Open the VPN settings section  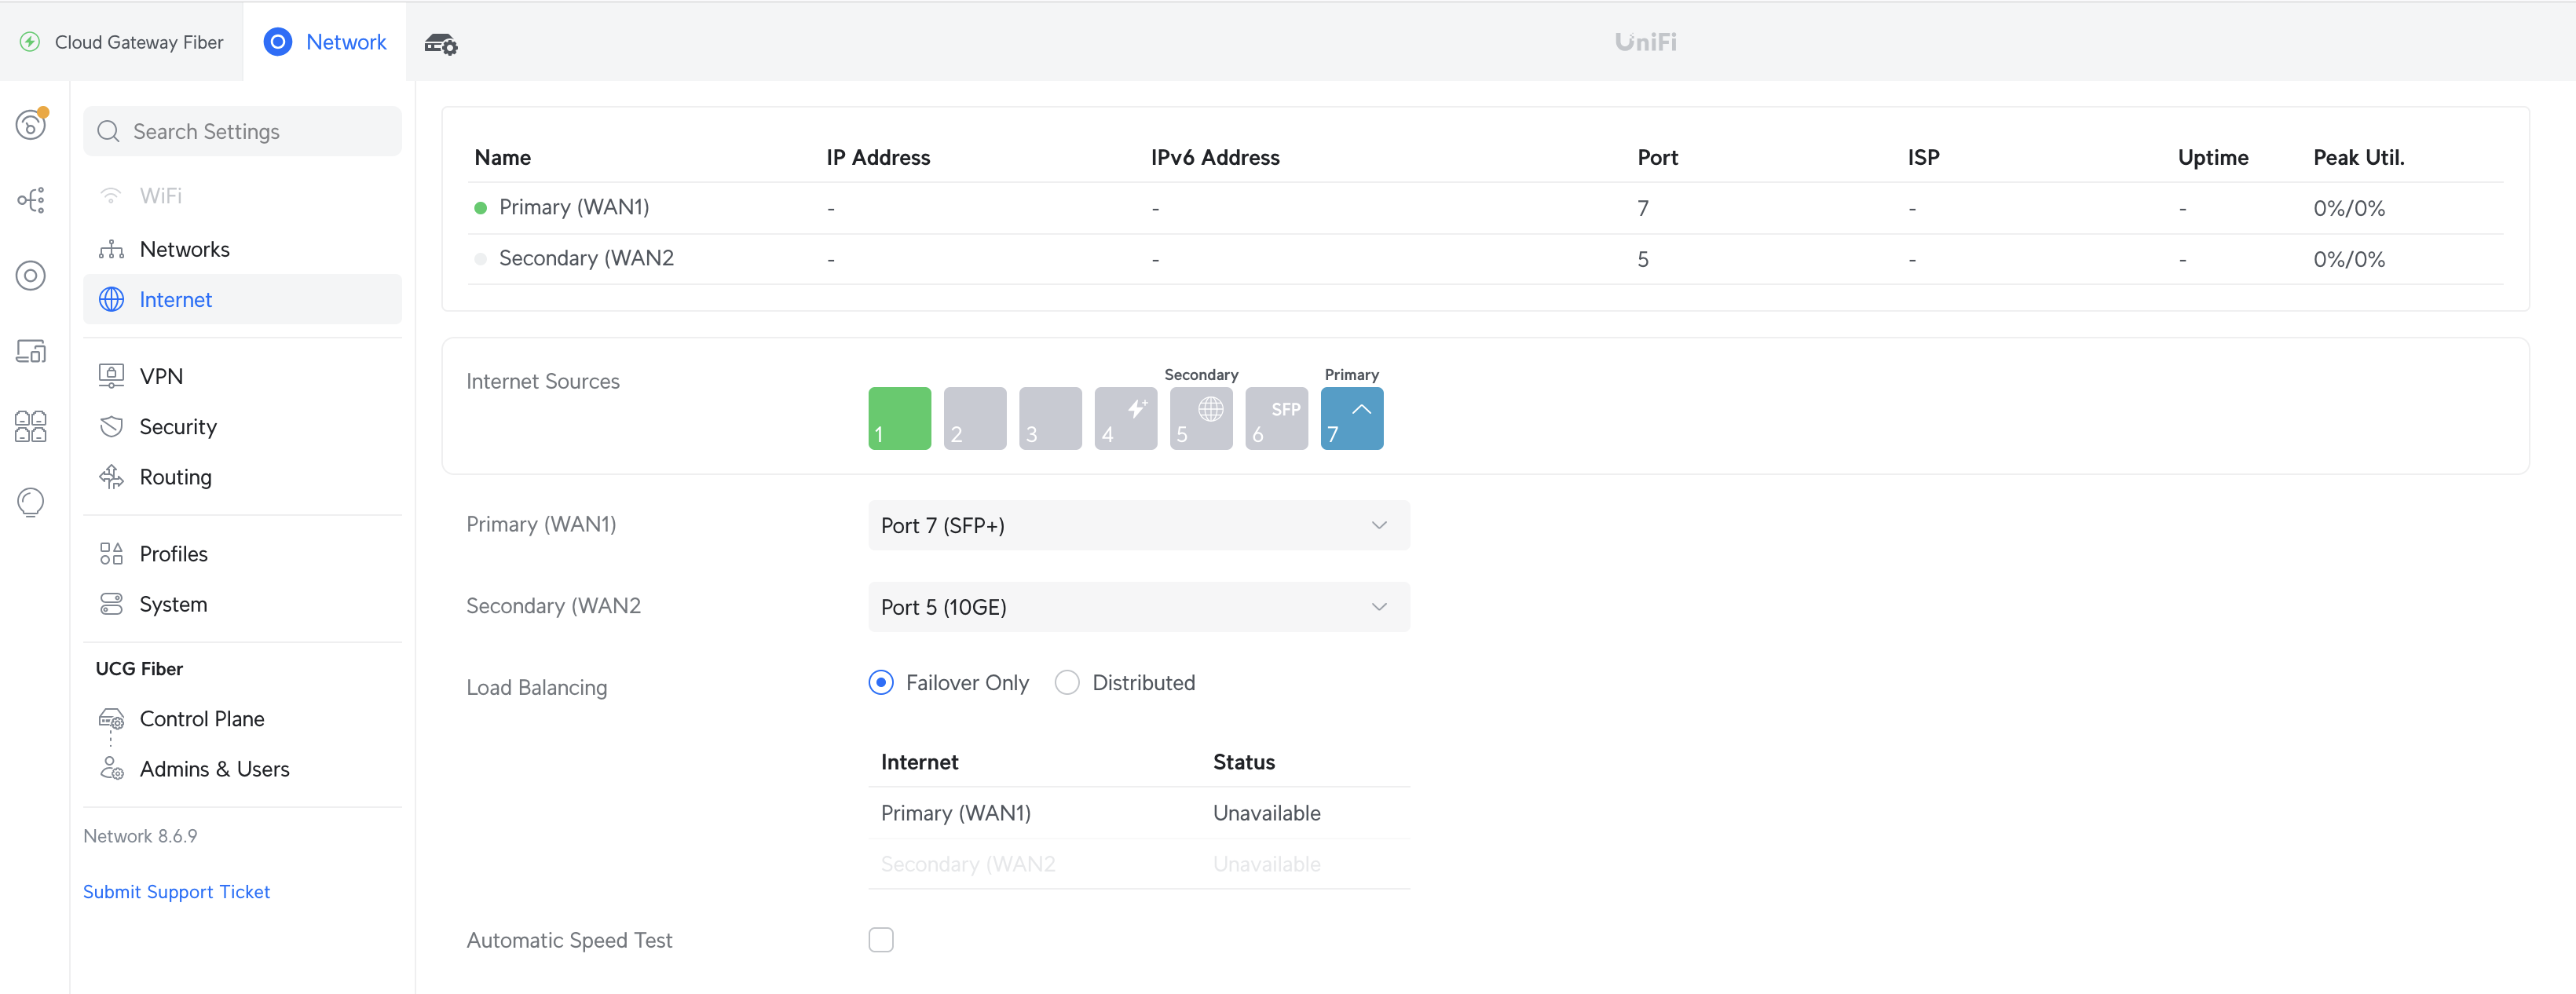tap(242, 376)
